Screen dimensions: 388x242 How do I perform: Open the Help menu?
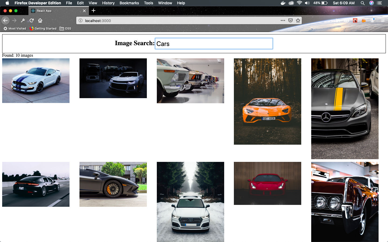tap(181, 3)
